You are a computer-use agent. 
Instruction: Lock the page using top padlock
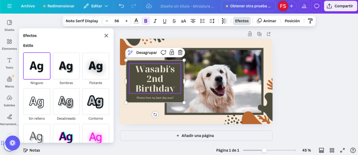point(250,34)
